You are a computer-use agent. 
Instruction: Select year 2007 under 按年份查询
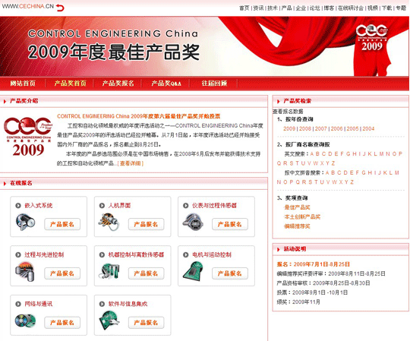pyautogui.click(x=321, y=128)
